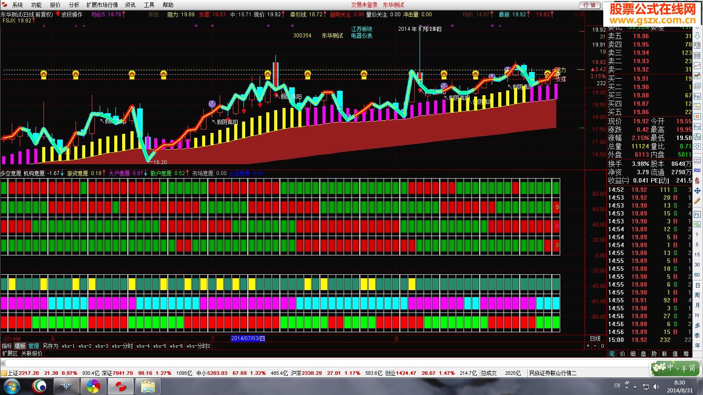This screenshot has width=703, height=395.
Task: Select the wbs-6 template tab
Action: click(x=176, y=346)
